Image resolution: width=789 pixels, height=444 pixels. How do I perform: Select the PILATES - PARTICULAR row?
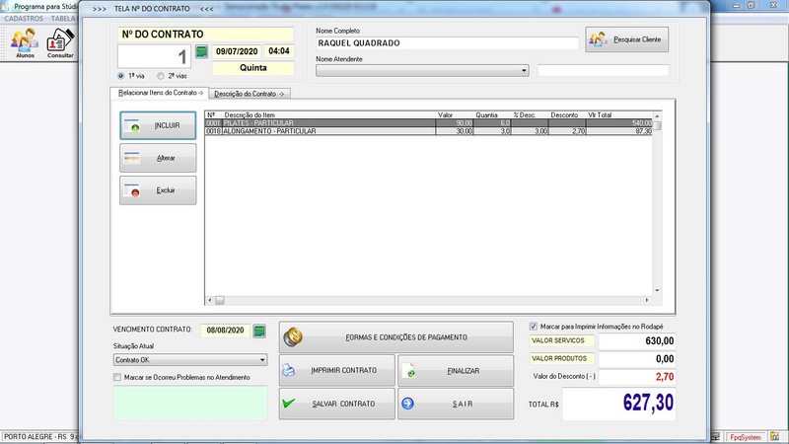pyautogui.click(x=428, y=122)
